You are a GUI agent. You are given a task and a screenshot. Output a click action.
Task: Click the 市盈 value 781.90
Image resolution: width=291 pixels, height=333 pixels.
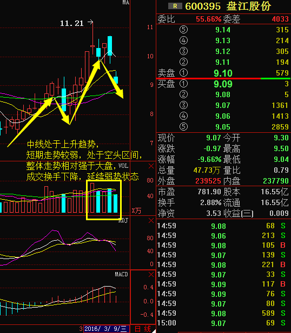pyautogui.click(x=209, y=192)
